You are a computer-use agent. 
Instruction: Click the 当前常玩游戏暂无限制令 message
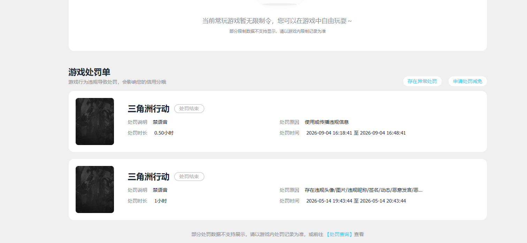click(x=277, y=21)
